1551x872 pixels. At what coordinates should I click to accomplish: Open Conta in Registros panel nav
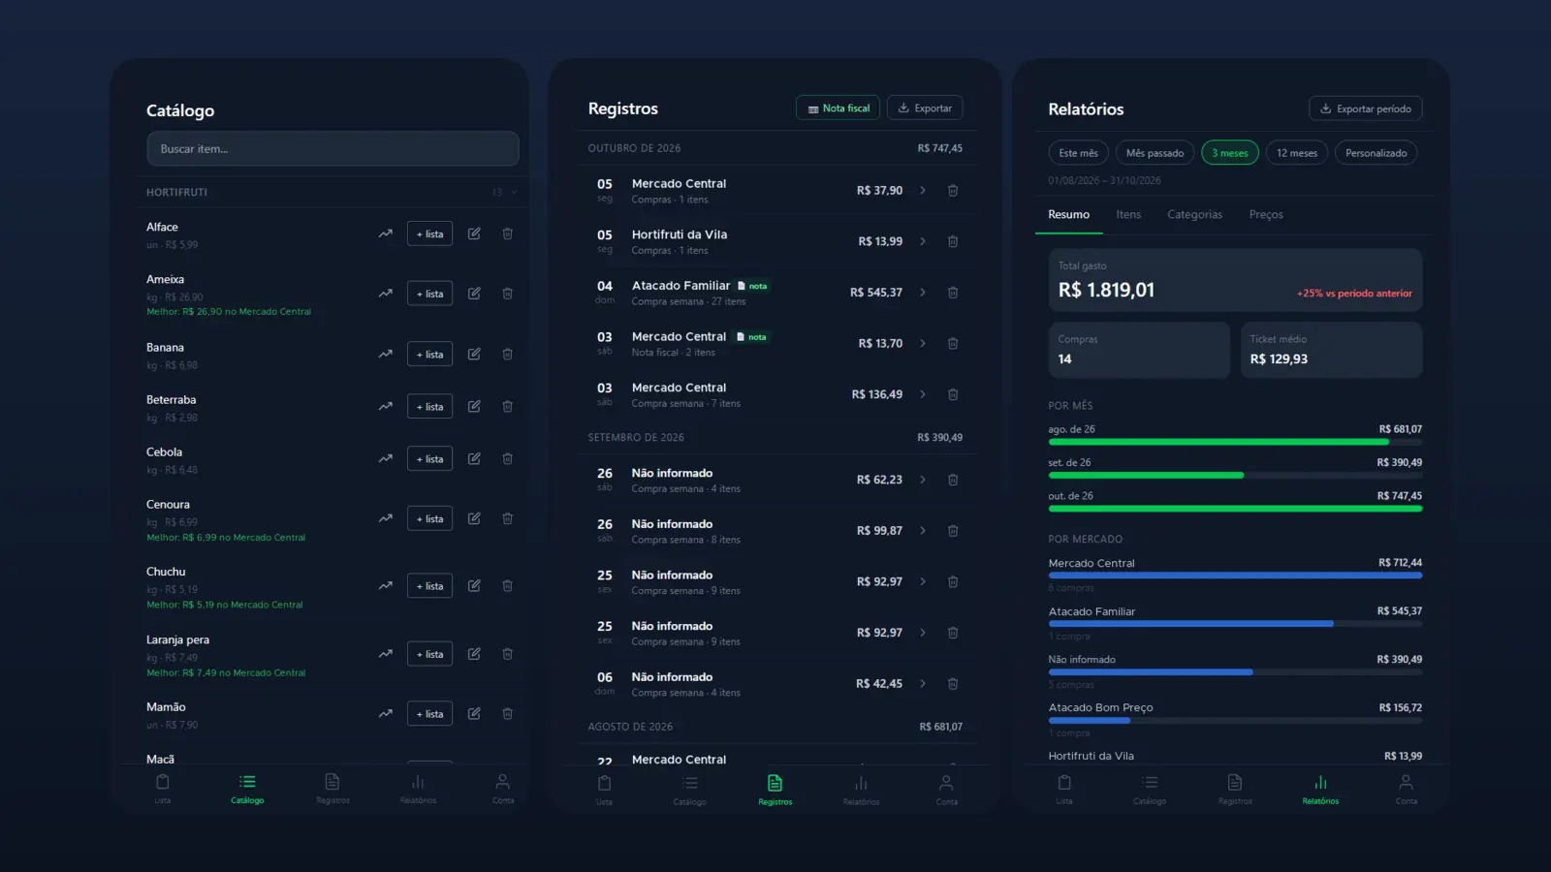point(946,790)
